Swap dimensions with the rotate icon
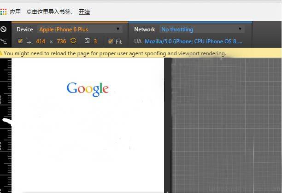Viewport: 282px width, 193px height. (73, 41)
